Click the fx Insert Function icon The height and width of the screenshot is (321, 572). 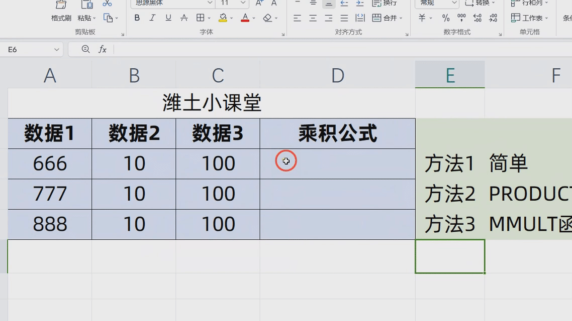[103, 49]
